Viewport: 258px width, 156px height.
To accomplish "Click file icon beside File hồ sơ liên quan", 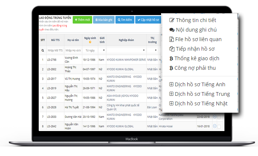I will (x=171, y=39).
